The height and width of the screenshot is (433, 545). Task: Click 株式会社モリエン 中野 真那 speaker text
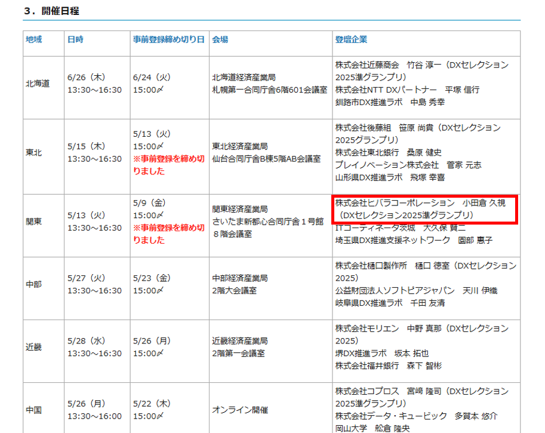click(388, 328)
